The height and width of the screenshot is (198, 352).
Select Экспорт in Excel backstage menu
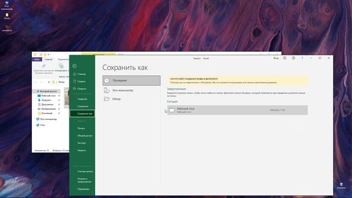tap(81, 143)
